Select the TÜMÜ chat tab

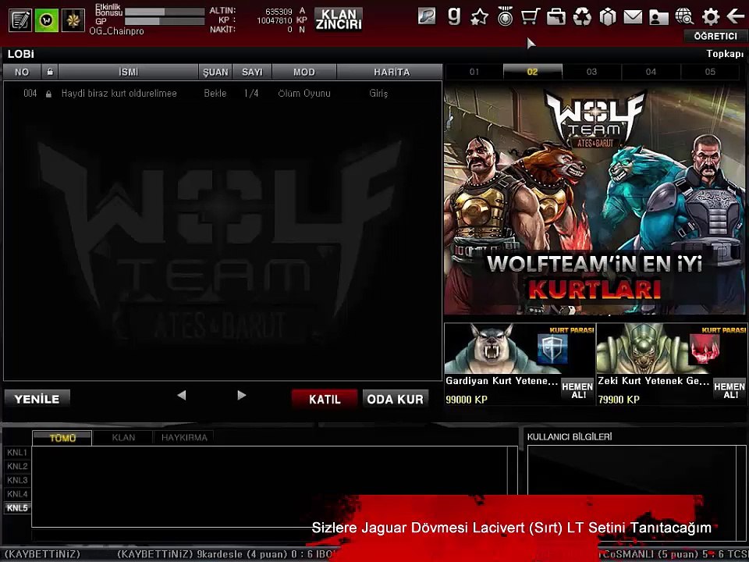[x=62, y=438]
